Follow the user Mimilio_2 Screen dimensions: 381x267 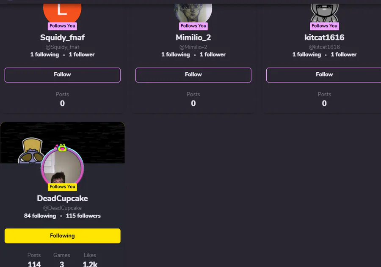193,75
